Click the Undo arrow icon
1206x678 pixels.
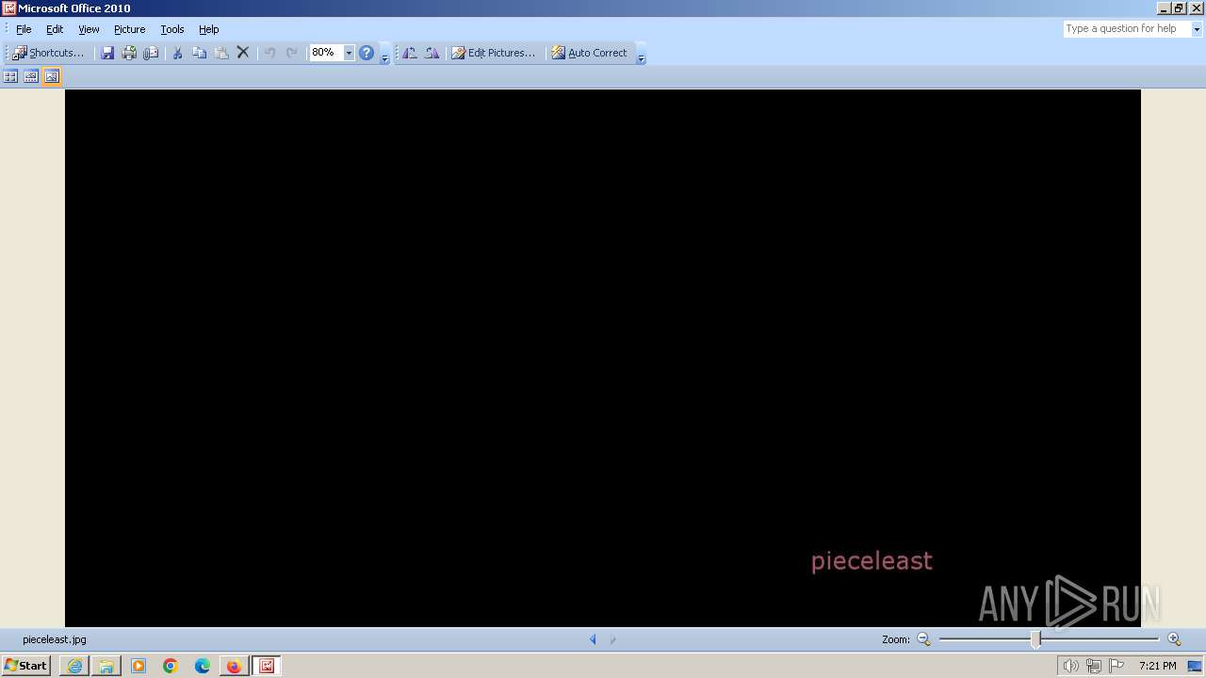click(x=269, y=53)
